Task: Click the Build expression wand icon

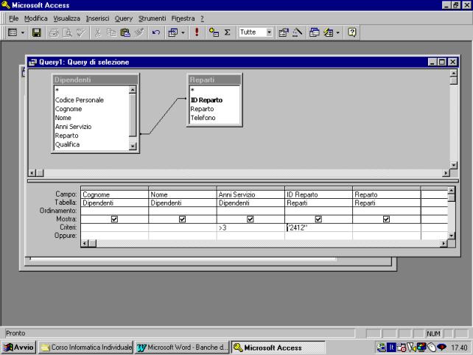Action: (x=297, y=32)
